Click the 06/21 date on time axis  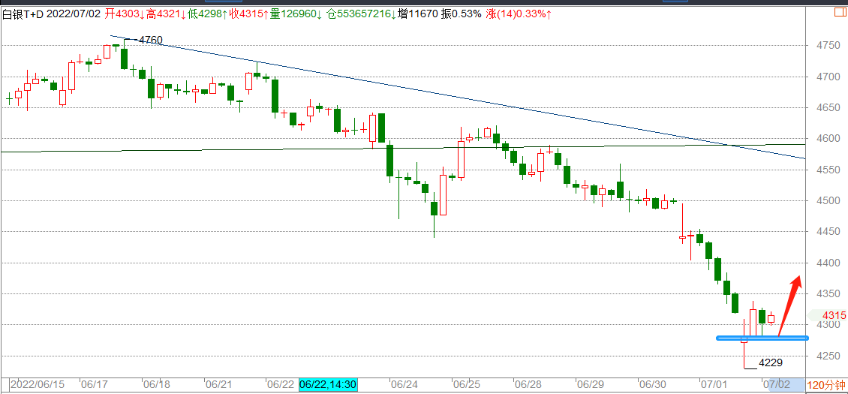(x=218, y=385)
